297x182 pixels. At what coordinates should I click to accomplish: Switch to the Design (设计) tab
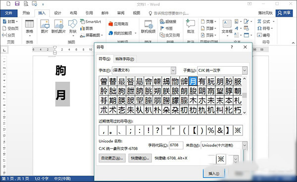57,13
